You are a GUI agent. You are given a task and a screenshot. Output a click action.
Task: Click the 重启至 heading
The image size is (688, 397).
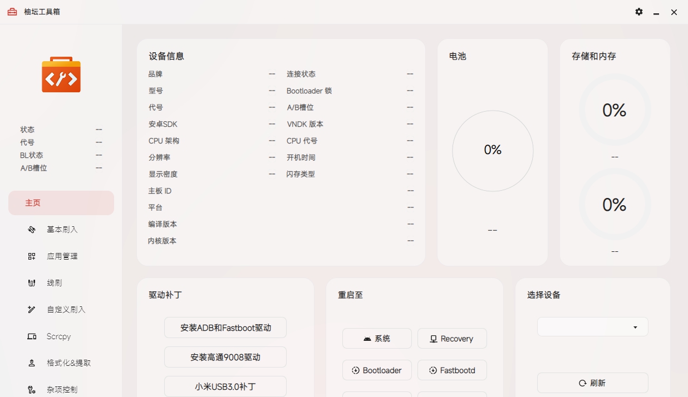click(x=350, y=295)
